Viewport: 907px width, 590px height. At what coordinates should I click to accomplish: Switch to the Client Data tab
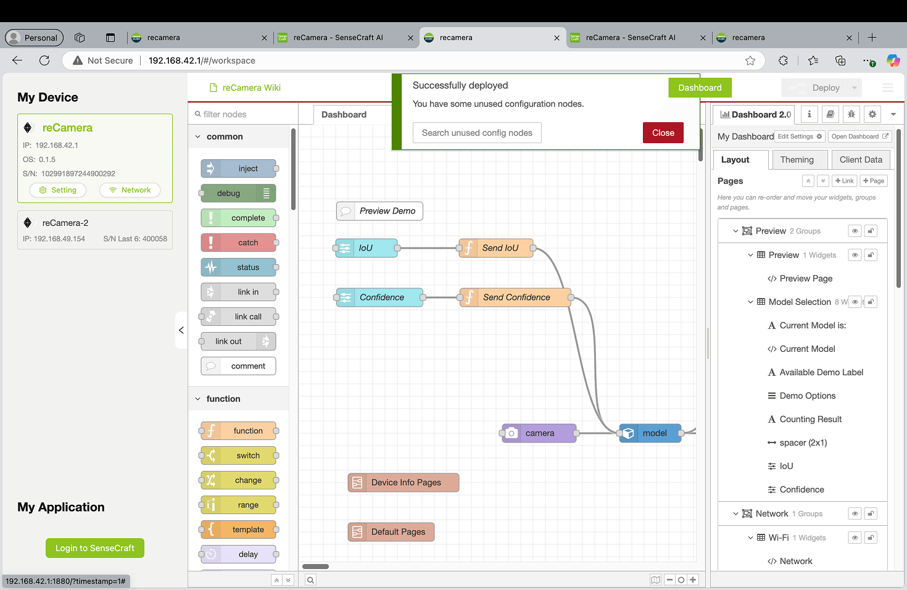click(x=860, y=159)
